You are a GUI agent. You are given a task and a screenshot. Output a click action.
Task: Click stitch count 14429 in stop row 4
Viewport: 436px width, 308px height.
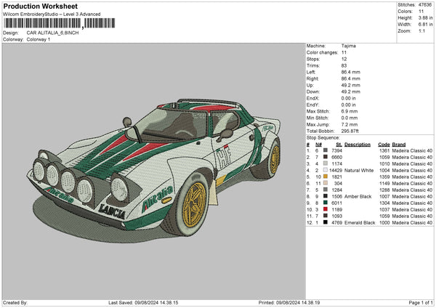coord(336,171)
